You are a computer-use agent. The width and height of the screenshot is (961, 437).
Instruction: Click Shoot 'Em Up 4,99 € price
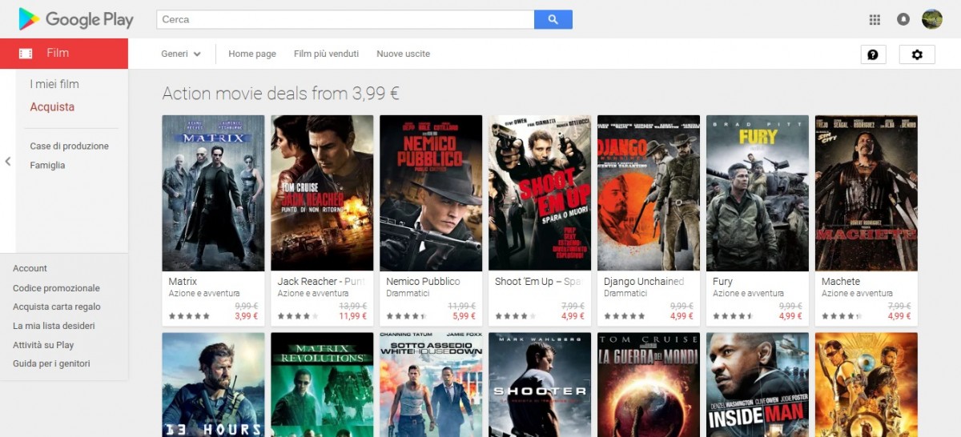click(573, 316)
